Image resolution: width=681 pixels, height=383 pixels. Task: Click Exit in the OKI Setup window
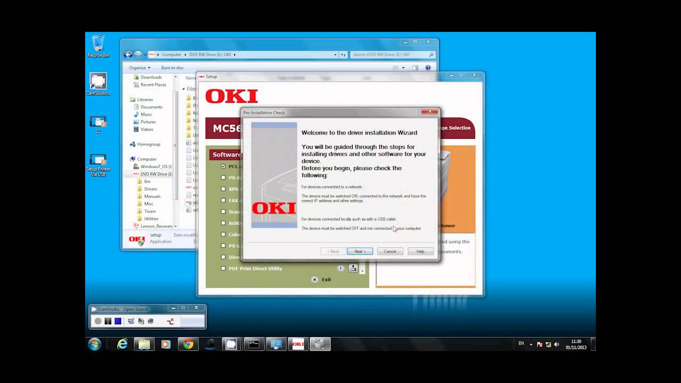[321, 279]
